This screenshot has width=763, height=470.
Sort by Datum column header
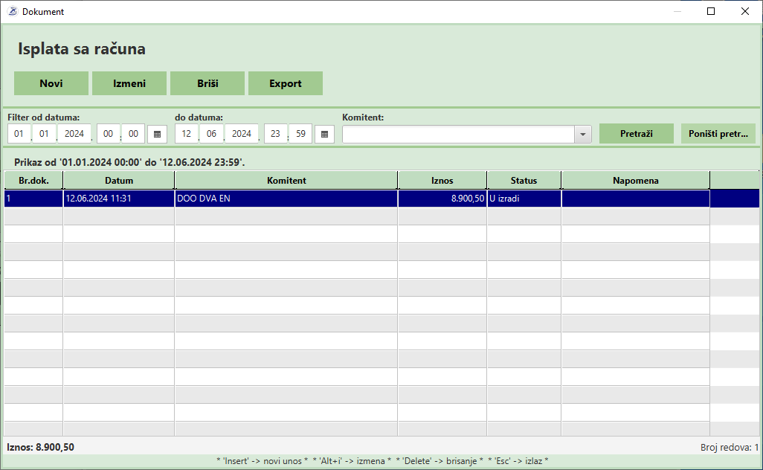(119, 181)
